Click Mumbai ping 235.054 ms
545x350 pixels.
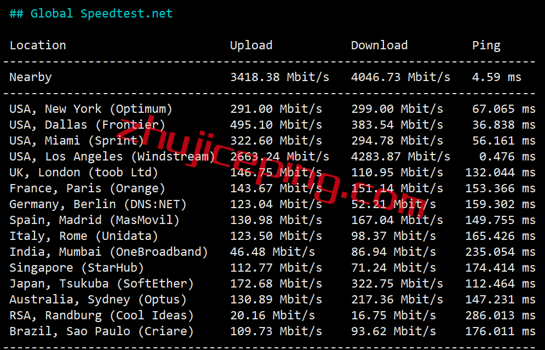click(x=500, y=252)
